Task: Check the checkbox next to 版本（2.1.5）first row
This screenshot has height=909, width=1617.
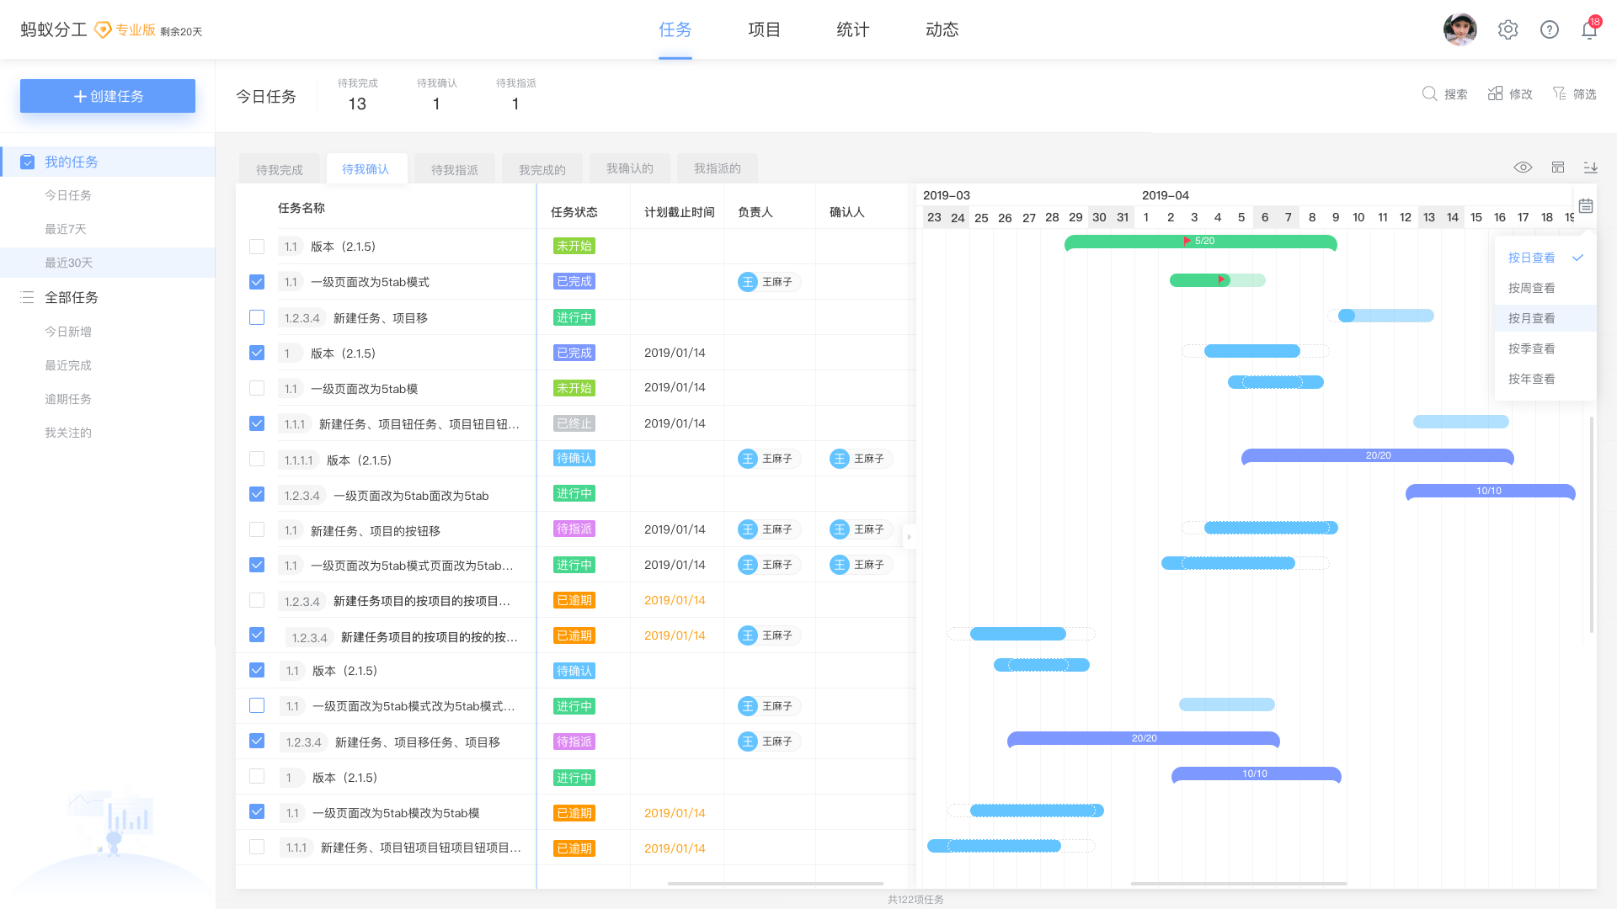Action: (x=257, y=247)
